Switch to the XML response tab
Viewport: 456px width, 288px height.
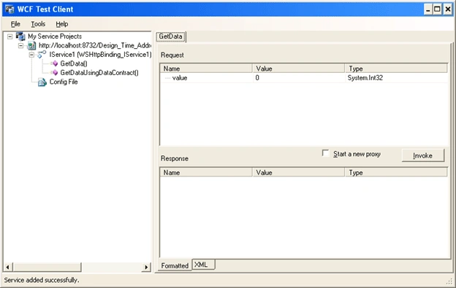pyautogui.click(x=204, y=265)
